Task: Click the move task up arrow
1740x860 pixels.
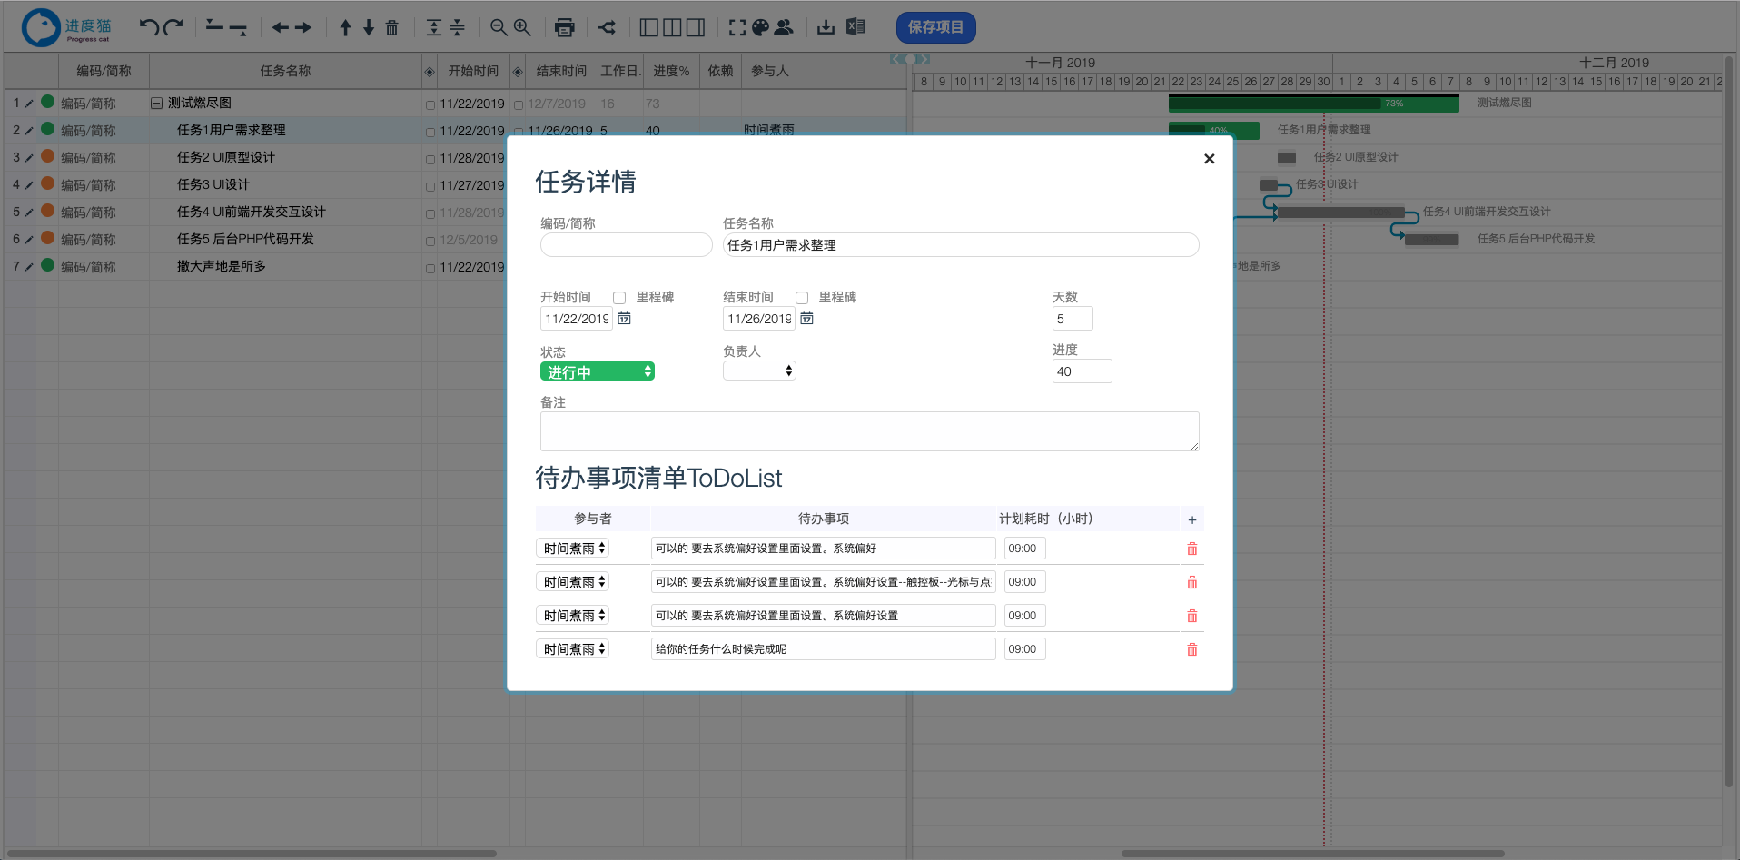Action: coord(345,28)
